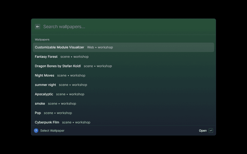Select the Cyberpunk Film wallpaper
This screenshot has width=247, height=154.
[x=123, y=122]
